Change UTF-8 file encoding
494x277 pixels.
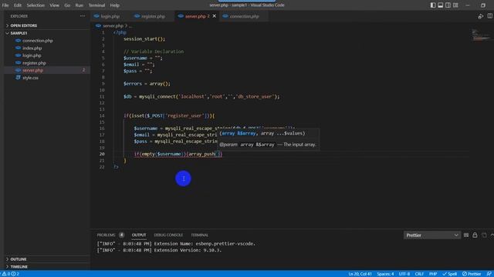point(404,274)
